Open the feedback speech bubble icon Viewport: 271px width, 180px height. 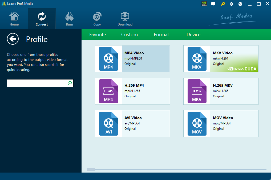coord(213,4)
